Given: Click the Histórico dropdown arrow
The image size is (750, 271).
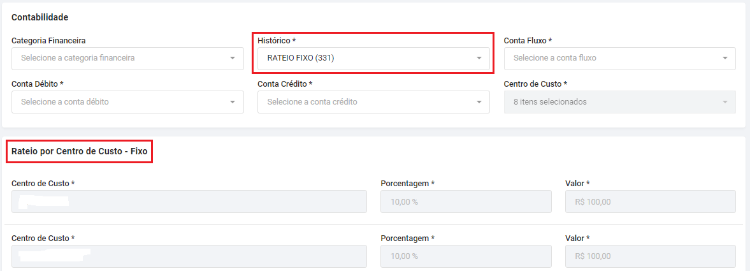Looking at the screenshot, I should 479,59.
